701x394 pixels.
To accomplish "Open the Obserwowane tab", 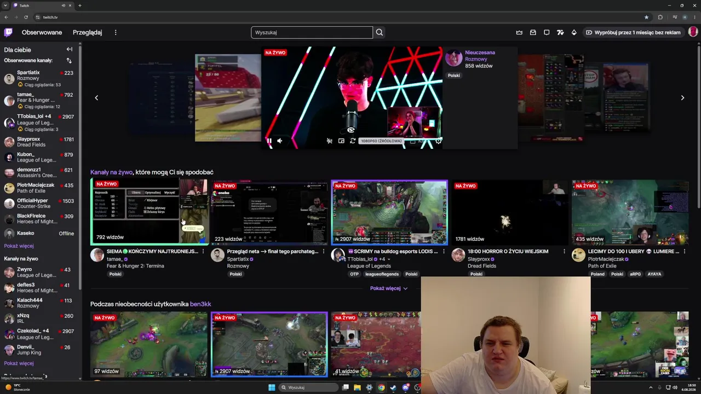I will [42, 32].
